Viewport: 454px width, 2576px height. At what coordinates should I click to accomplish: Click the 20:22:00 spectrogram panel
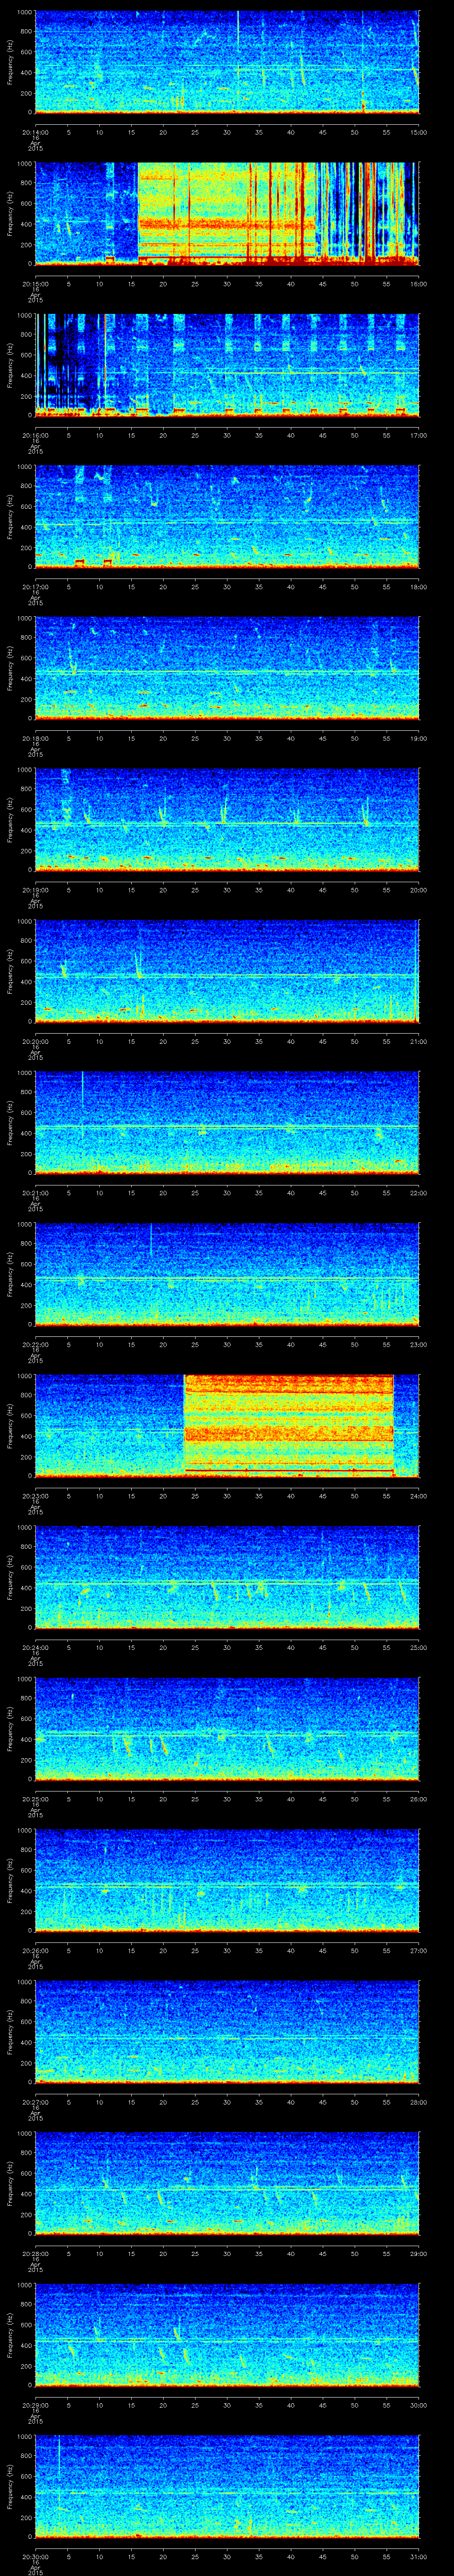point(227,1274)
